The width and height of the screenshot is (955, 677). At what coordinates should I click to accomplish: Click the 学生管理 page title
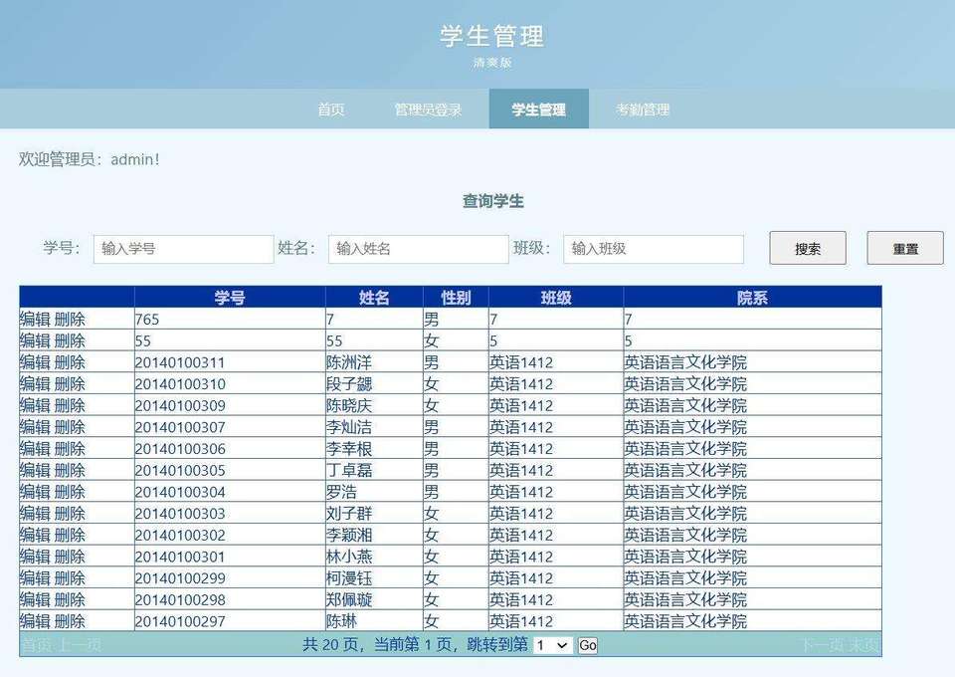[492, 36]
